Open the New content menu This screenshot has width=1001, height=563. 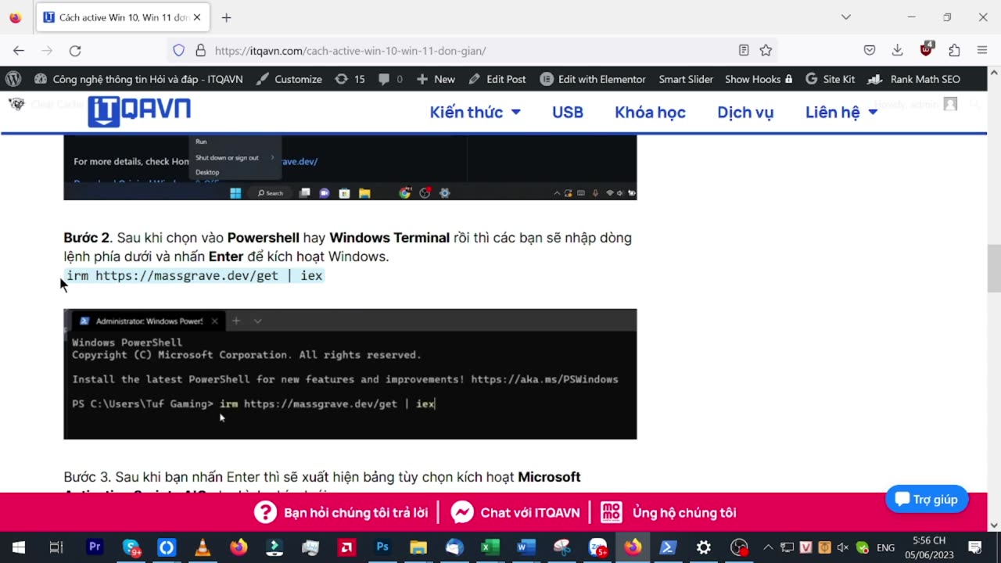436,79
